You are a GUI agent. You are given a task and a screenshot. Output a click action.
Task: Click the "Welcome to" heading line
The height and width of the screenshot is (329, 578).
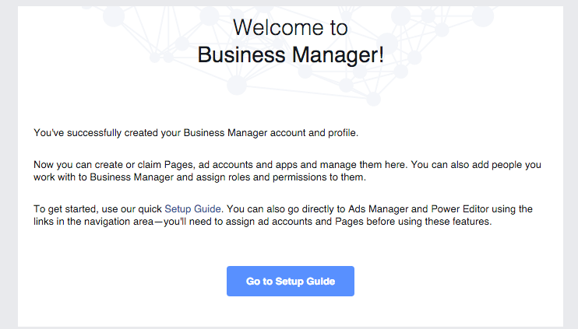pos(290,27)
